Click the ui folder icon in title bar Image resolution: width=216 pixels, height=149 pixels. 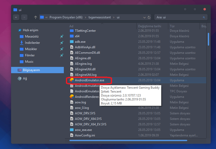click(x=15, y=10)
